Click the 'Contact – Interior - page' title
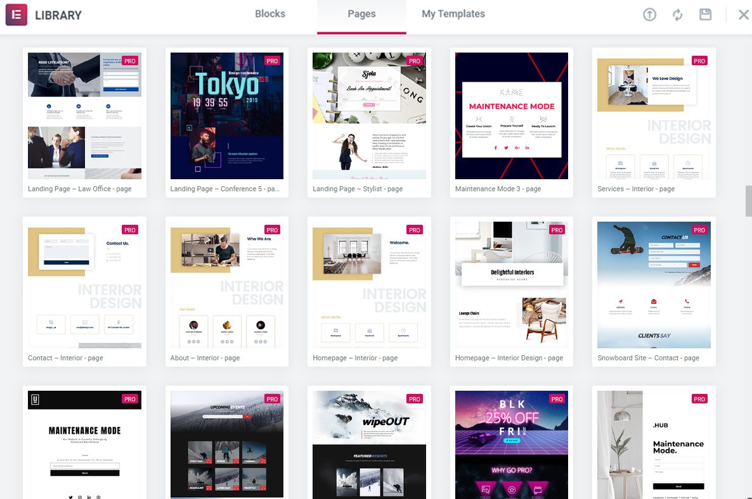 pos(65,358)
